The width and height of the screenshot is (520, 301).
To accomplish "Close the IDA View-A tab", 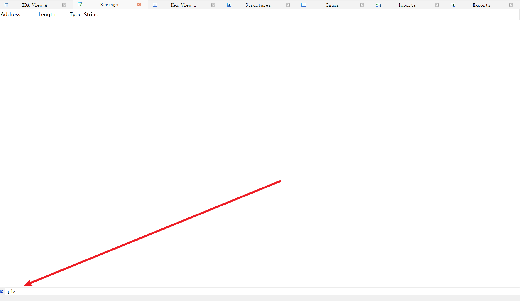I will (64, 5).
